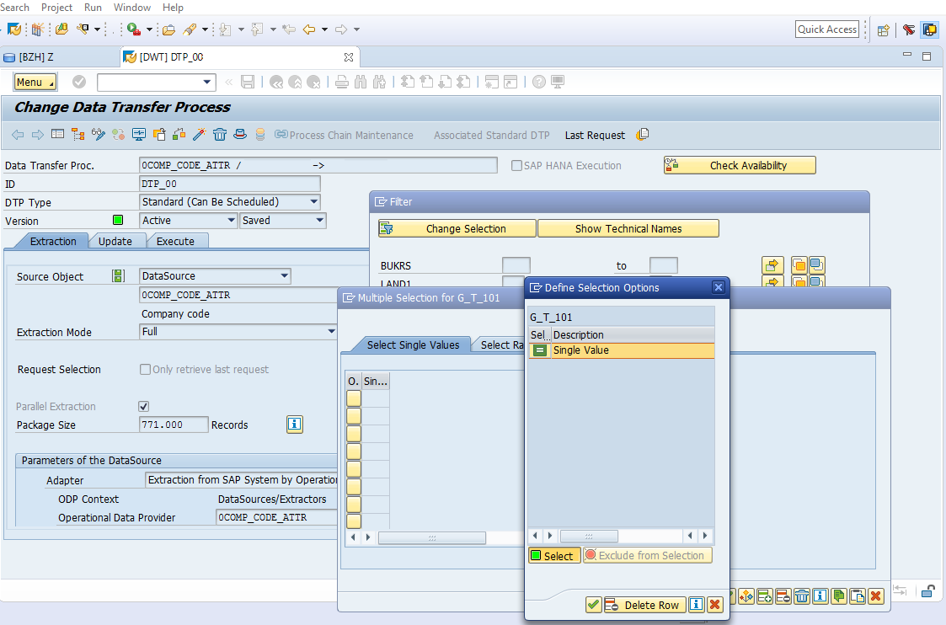Select the Single Value row in selection options
The height and width of the screenshot is (625, 946).
[x=622, y=350]
